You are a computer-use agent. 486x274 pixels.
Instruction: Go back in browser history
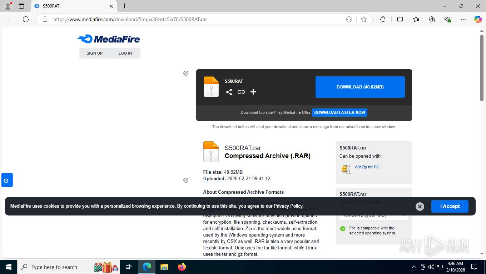click(10, 19)
